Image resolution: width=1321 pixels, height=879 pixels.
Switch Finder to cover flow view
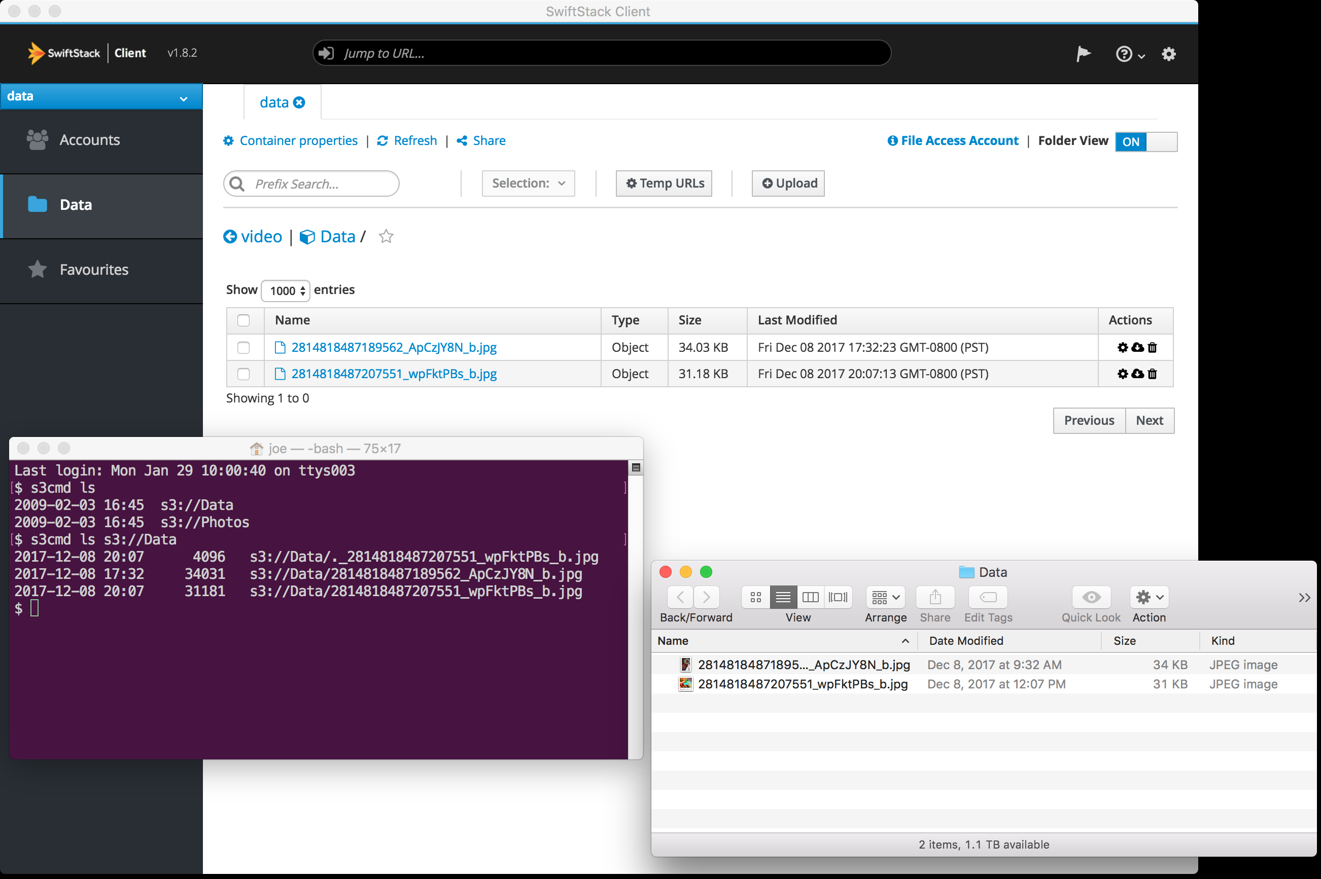pyautogui.click(x=838, y=597)
